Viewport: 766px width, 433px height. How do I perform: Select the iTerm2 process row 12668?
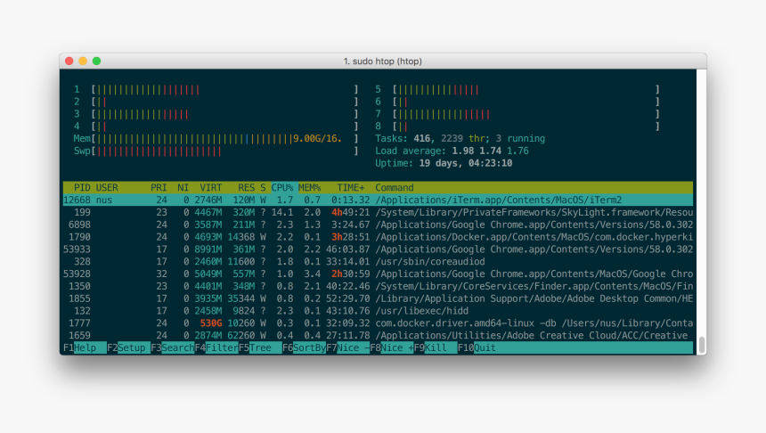click(x=378, y=200)
